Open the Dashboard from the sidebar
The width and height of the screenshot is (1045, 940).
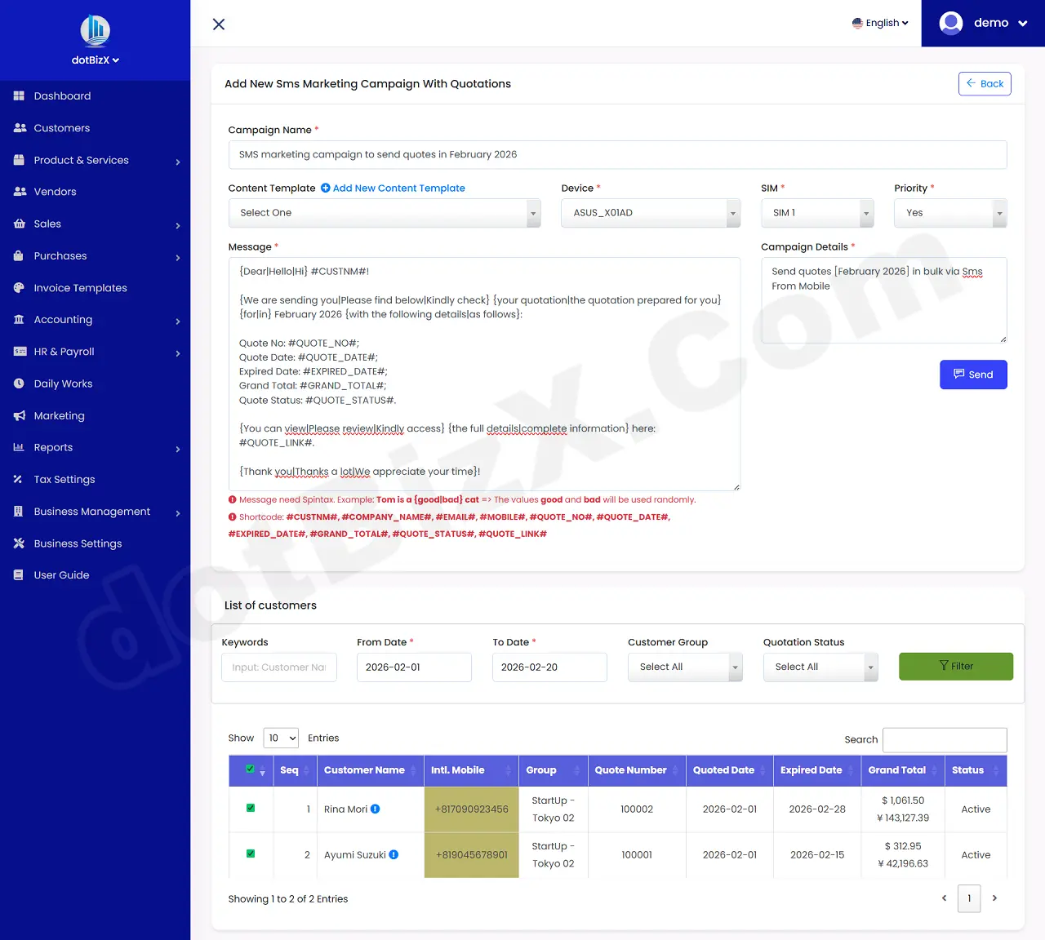pos(18,95)
